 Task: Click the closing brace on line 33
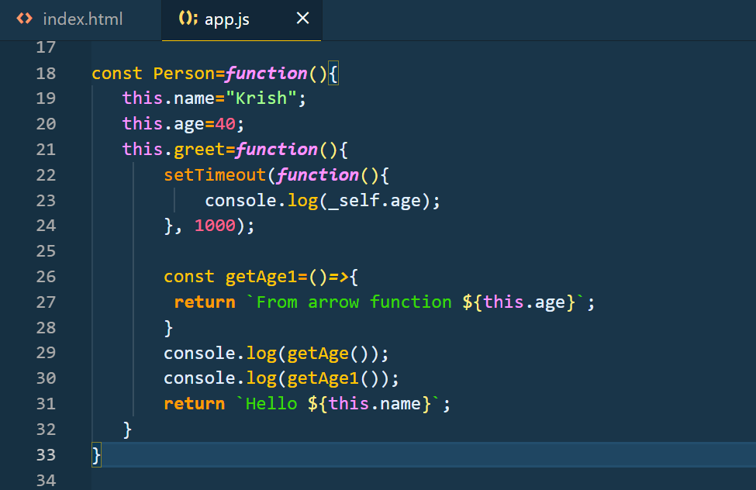(95, 454)
